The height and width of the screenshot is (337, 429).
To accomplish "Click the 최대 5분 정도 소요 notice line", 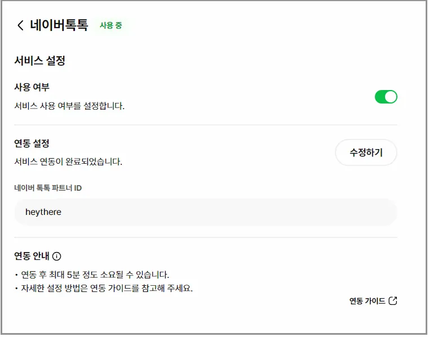I will point(93,275).
